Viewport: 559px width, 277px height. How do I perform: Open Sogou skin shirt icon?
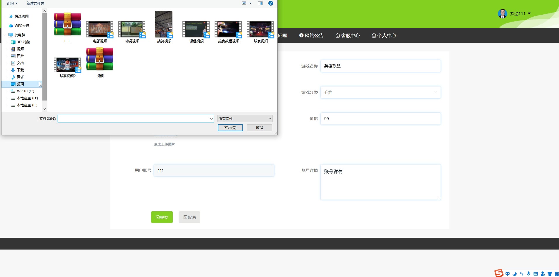(x=550, y=274)
